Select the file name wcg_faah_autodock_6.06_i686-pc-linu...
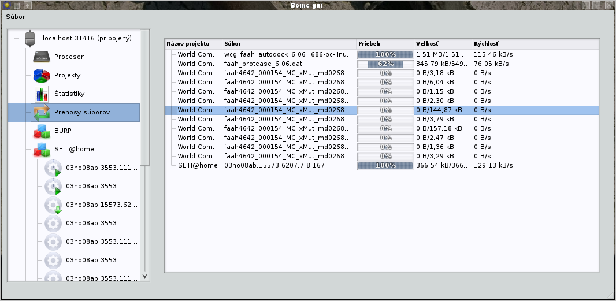The height and width of the screenshot is (301, 616). tap(289, 54)
